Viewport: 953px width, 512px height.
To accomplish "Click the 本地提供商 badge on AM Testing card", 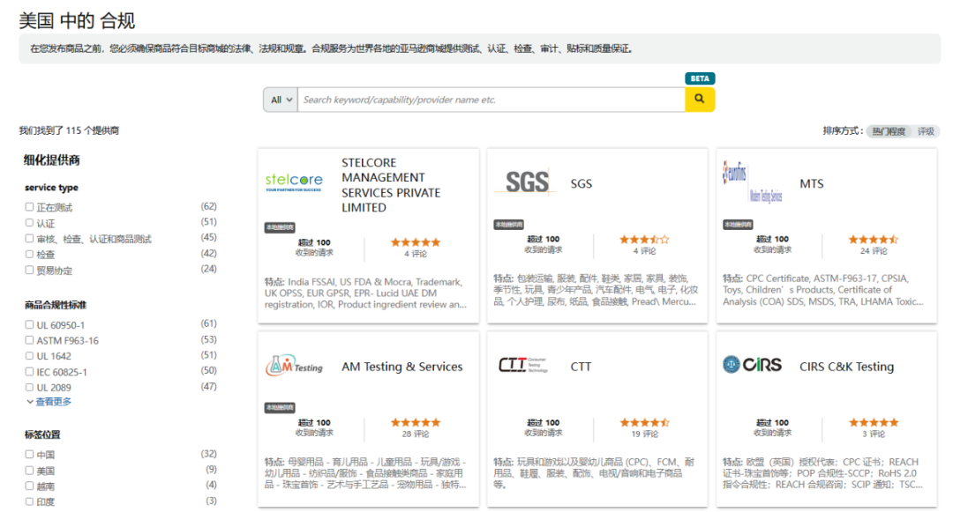I will click(x=280, y=408).
